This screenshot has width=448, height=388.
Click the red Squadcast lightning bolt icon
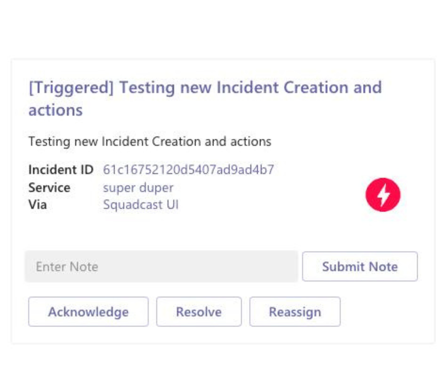(383, 195)
